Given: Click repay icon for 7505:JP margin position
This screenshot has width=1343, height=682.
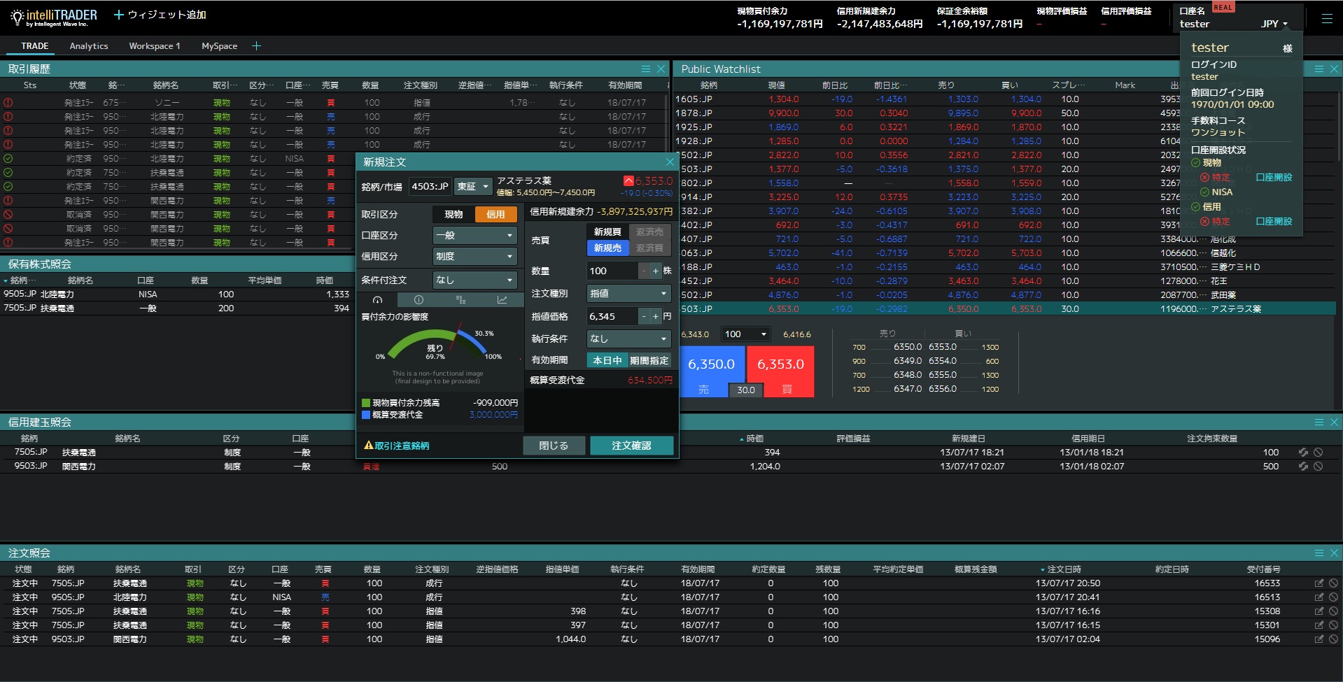Looking at the screenshot, I should (x=1303, y=453).
